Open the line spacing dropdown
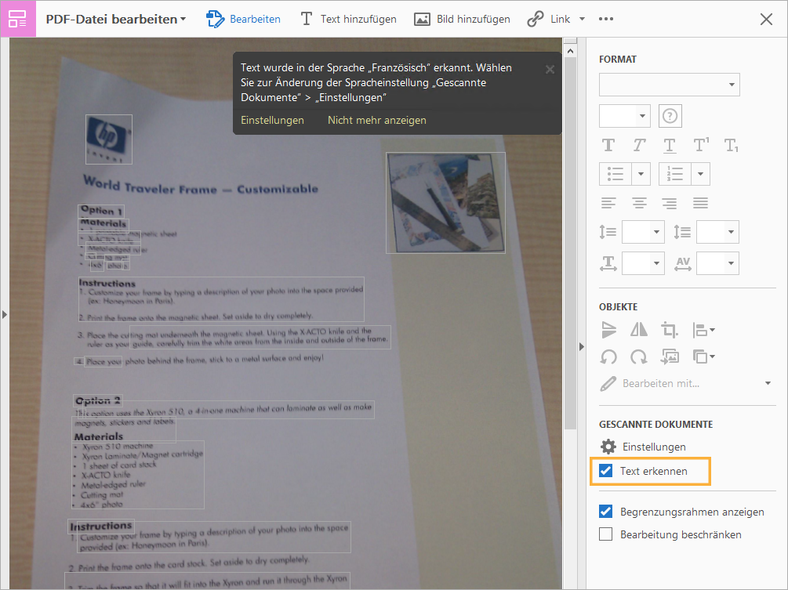Viewport: 788px width, 590px height. coord(643,232)
